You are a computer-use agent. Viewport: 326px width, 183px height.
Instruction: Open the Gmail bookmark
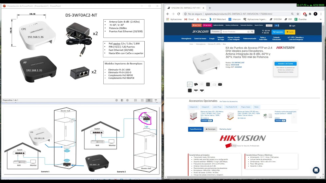189,19
